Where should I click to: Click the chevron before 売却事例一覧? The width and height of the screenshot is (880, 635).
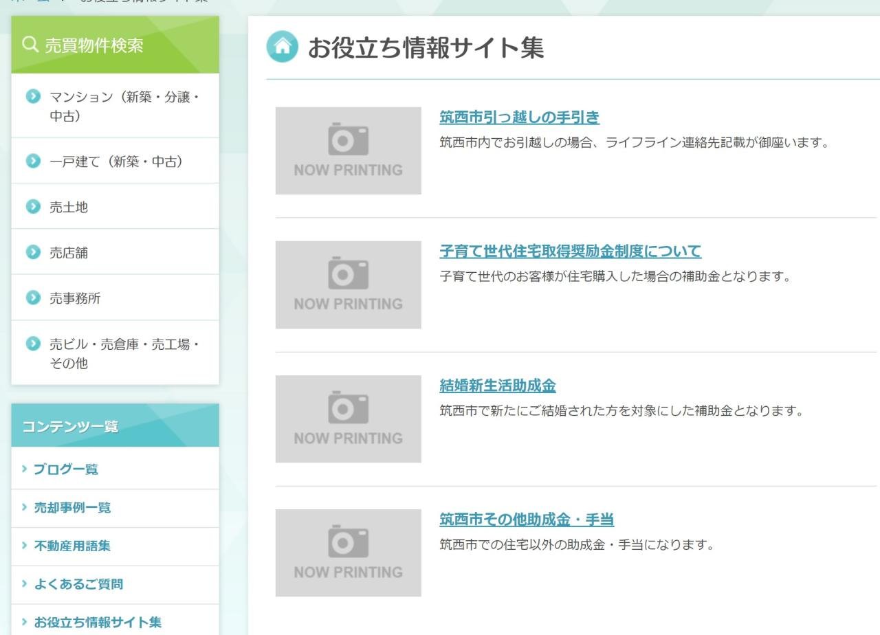click(25, 507)
